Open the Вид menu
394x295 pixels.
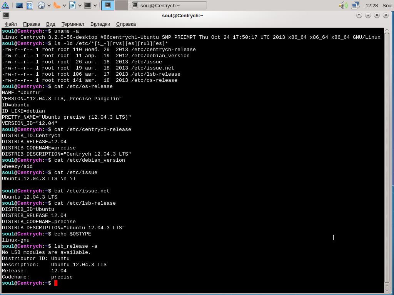pyautogui.click(x=50, y=24)
